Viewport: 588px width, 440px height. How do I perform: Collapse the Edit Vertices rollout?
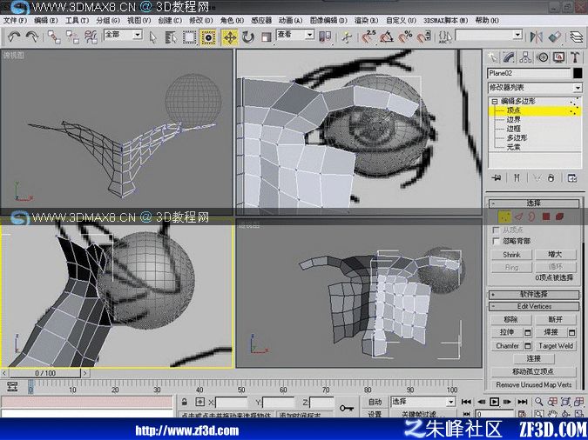point(534,306)
